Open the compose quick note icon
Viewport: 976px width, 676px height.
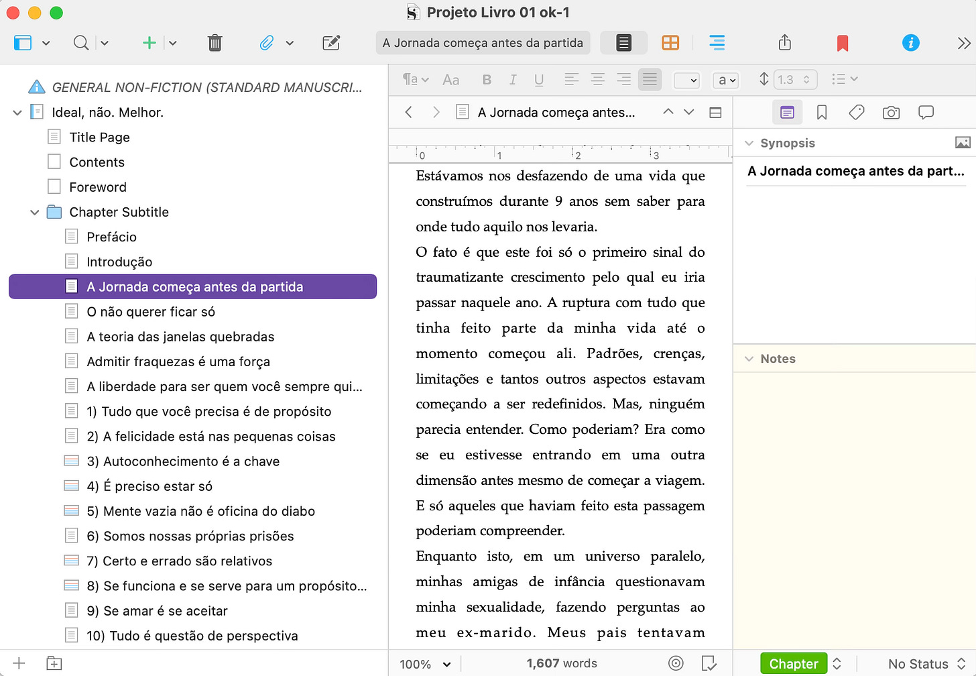click(331, 43)
